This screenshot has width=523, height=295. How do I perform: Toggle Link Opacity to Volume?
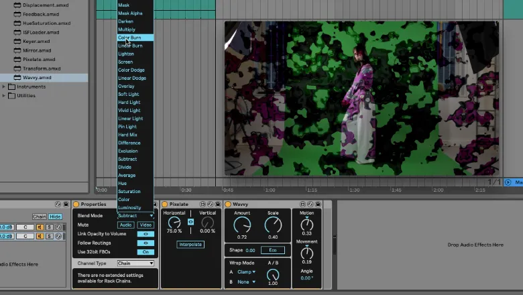[146, 234]
